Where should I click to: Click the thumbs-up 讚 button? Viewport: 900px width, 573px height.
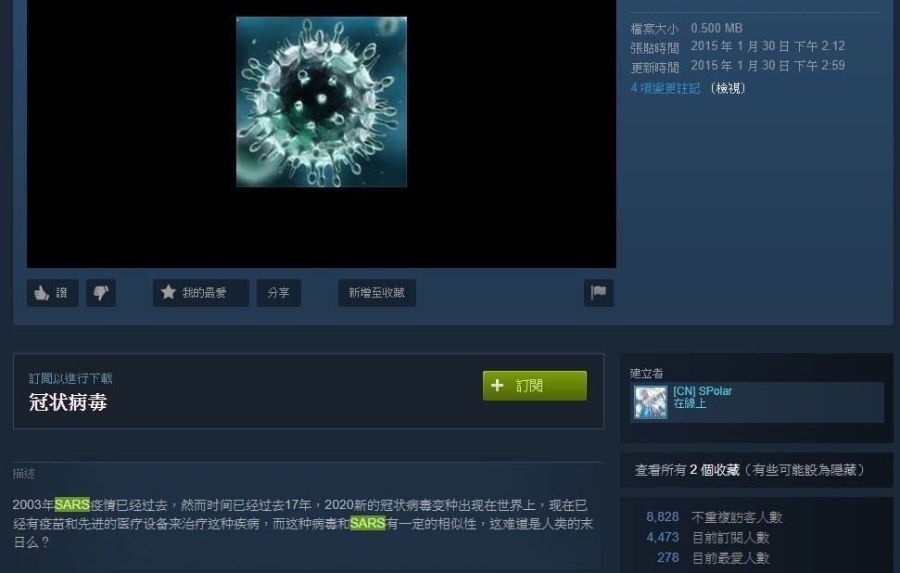(x=52, y=293)
